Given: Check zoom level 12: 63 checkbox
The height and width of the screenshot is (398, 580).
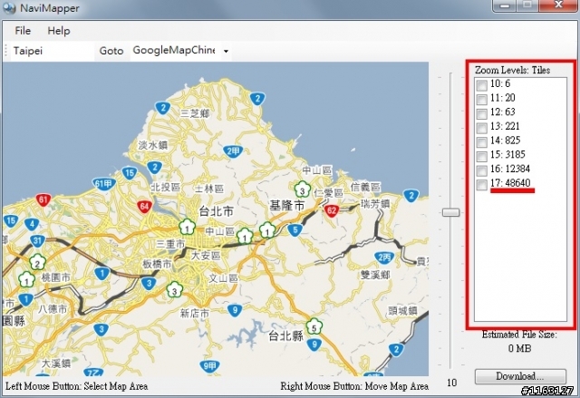Looking at the screenshot, I should coord(481,113).
